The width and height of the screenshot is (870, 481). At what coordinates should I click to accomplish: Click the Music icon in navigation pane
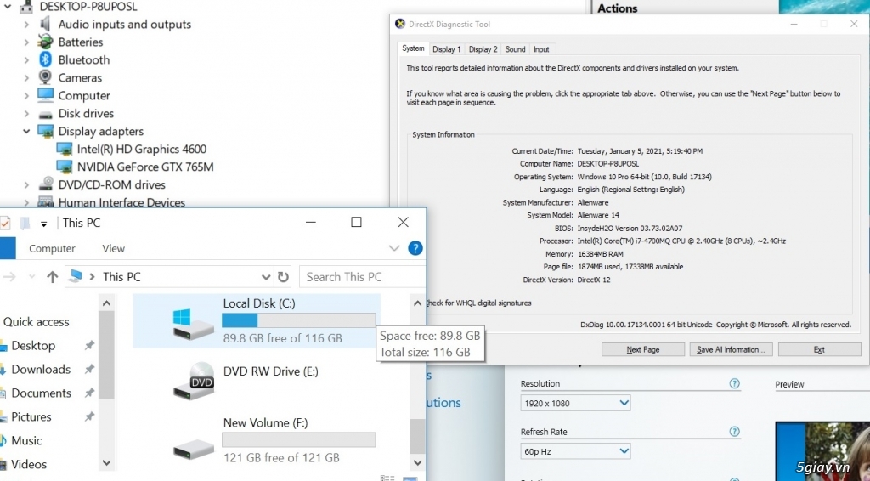(3, 441)
